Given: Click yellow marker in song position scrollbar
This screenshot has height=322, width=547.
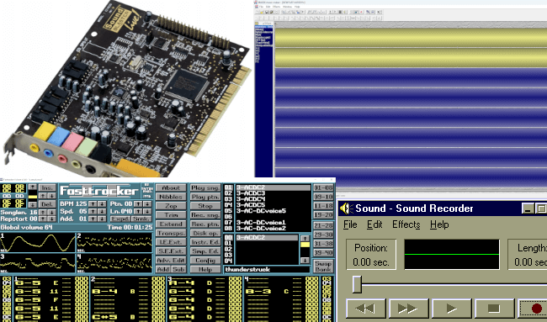Looking at the screenshot, I should 33,197.
